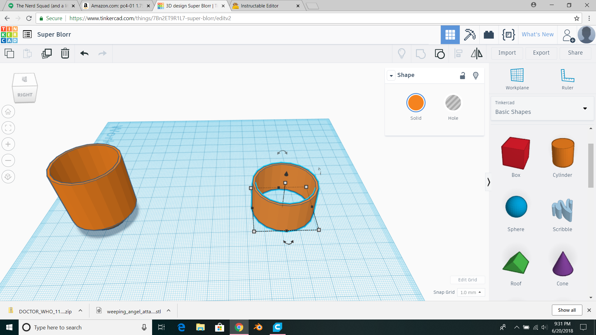Delete the selected shape with trash icon
Screen dimensions: 596x335
coord(65,53)
